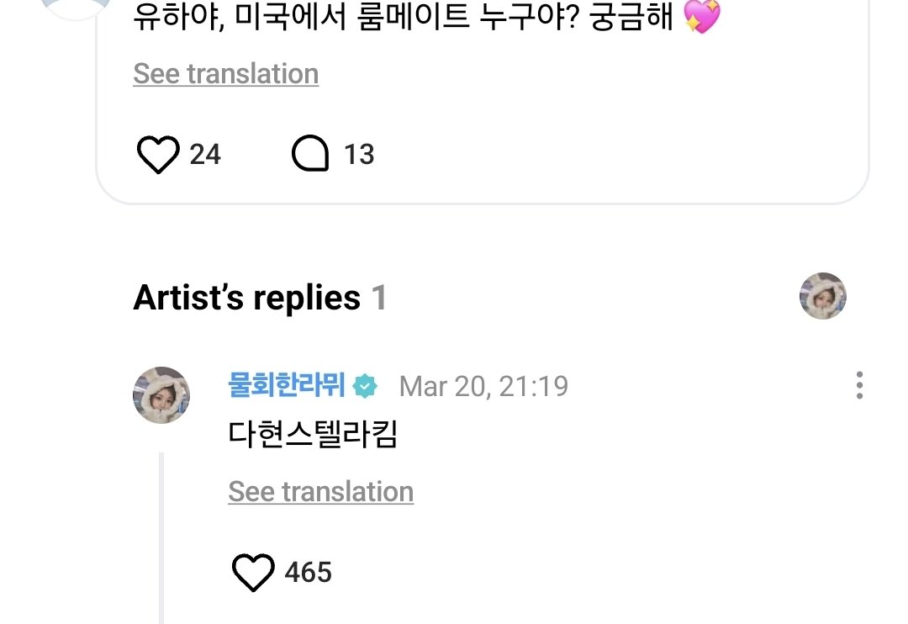Tap the reply text 다현스텔라킴
This screenshot has height=624, width=908.
point(312,435)
